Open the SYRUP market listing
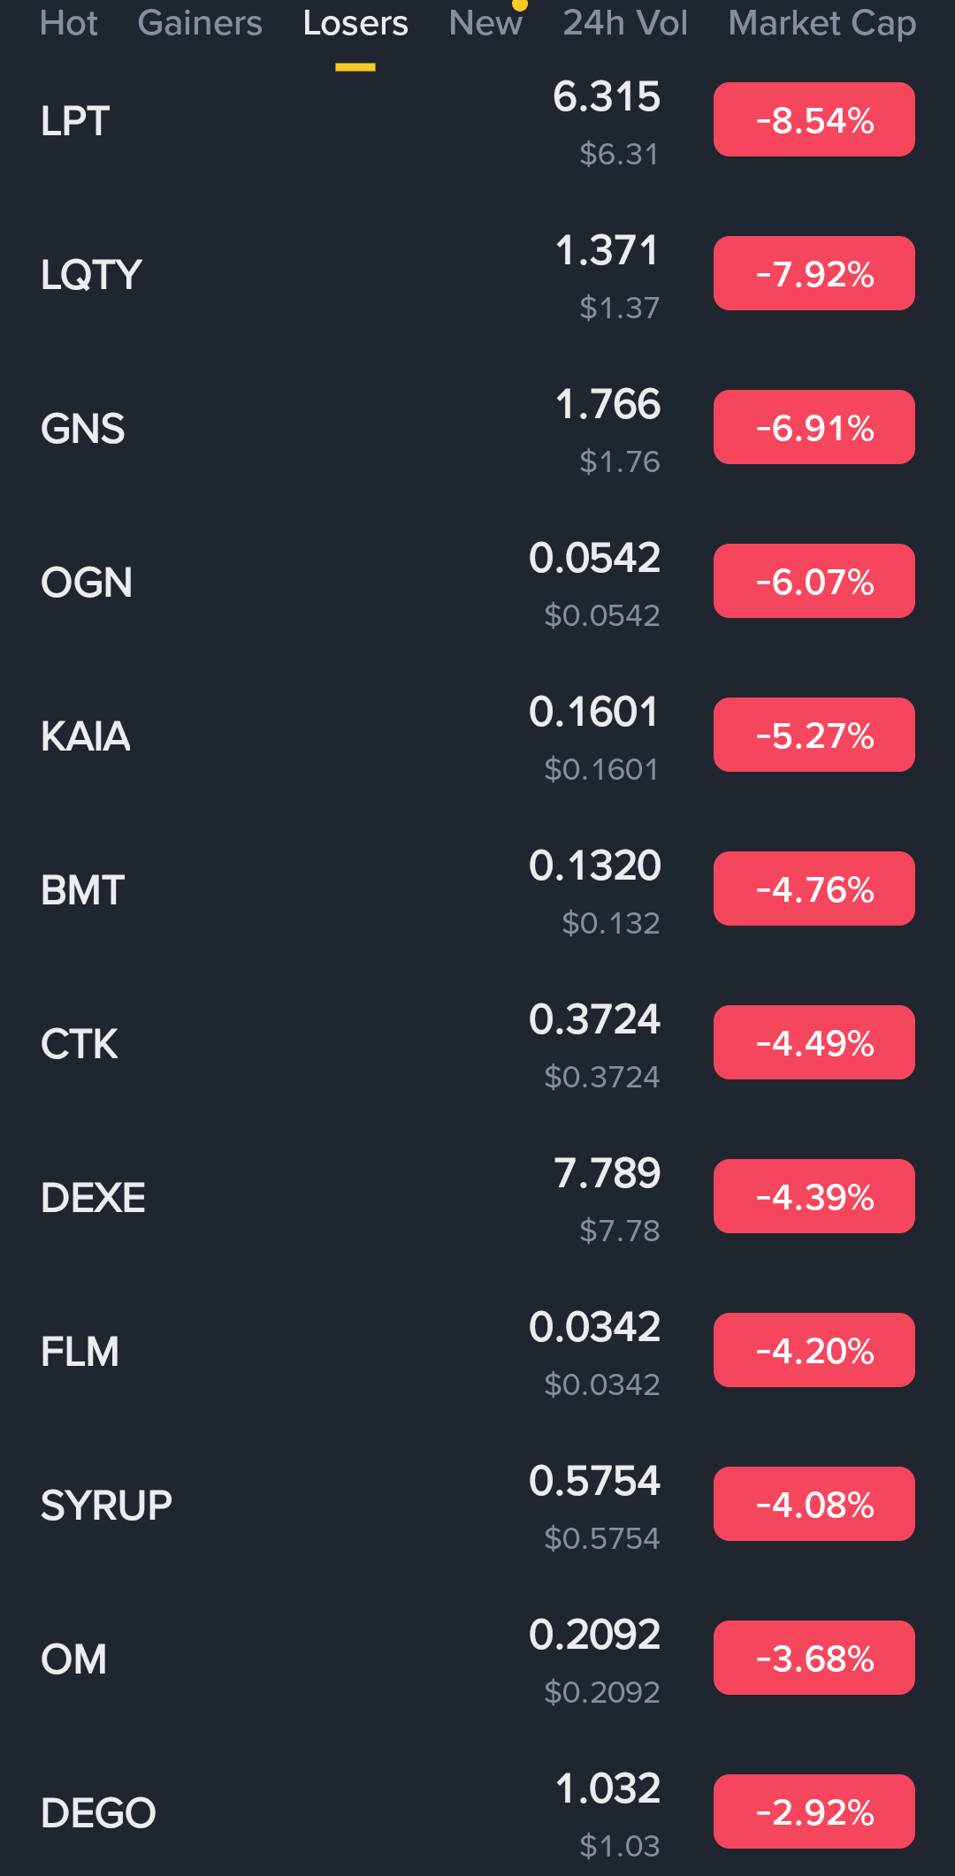This screenshot has width=955, height=1876. pos(477,1505)
